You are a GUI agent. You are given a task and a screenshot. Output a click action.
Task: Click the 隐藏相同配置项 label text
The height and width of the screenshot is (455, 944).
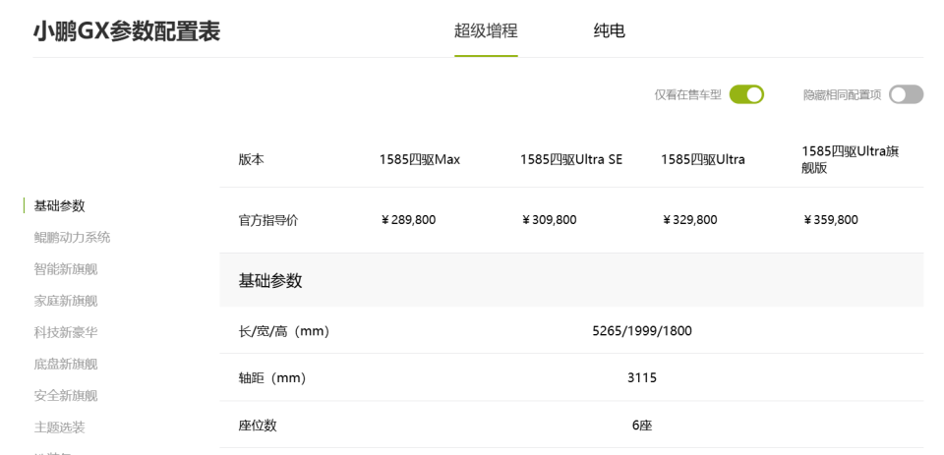(843, 95)
